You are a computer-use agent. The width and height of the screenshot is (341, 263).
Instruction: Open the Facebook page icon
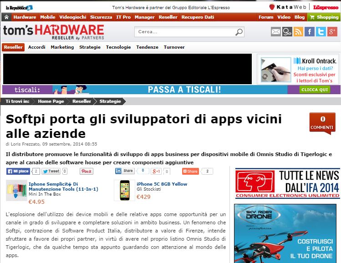[310, 32]
